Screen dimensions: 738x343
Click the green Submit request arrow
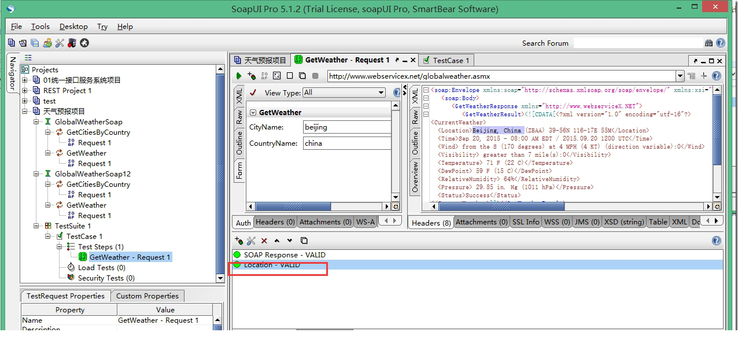click(x=239, y=76)
